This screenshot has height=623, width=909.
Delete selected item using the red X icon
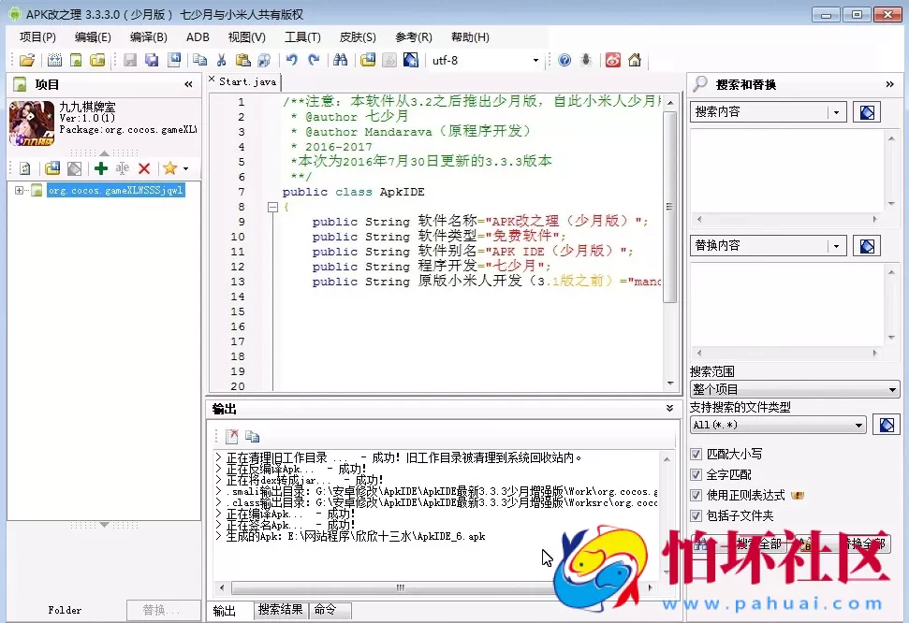(x=144, y=168)
